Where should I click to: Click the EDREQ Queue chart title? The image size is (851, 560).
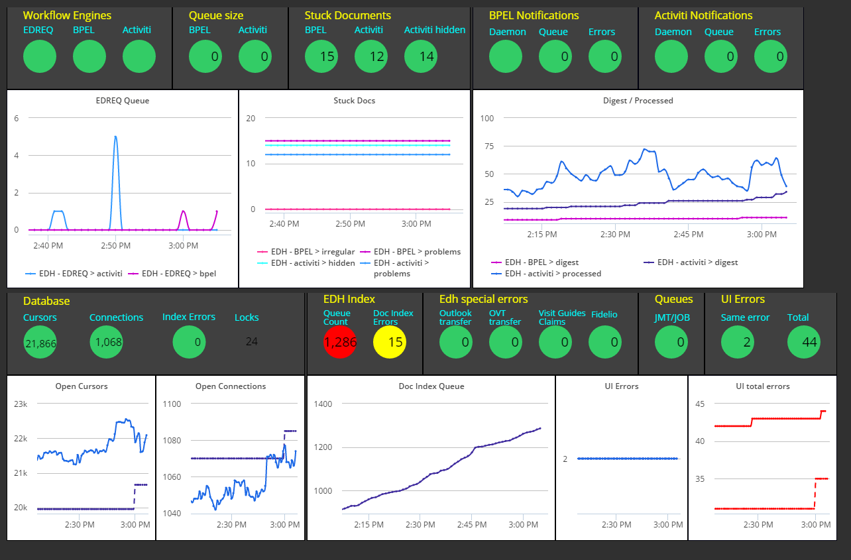(x=123, y=101)
